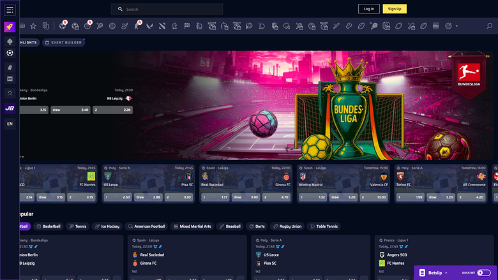
Task: Bet on FC Nantes at 3.75
Action: point(82,197)
